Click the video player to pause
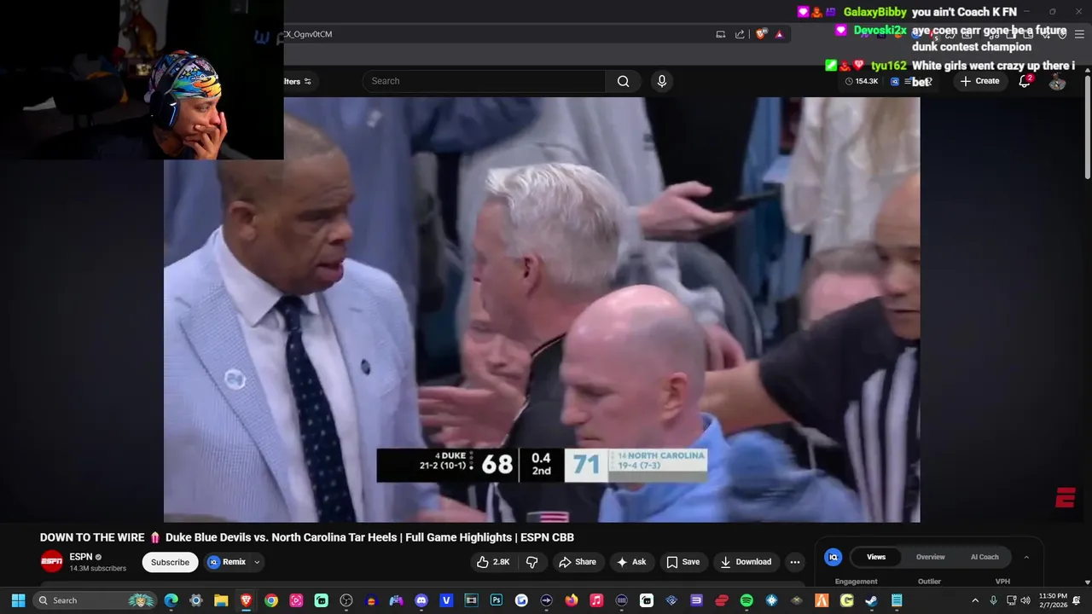The image size is (1092, 614). point(542,309)
